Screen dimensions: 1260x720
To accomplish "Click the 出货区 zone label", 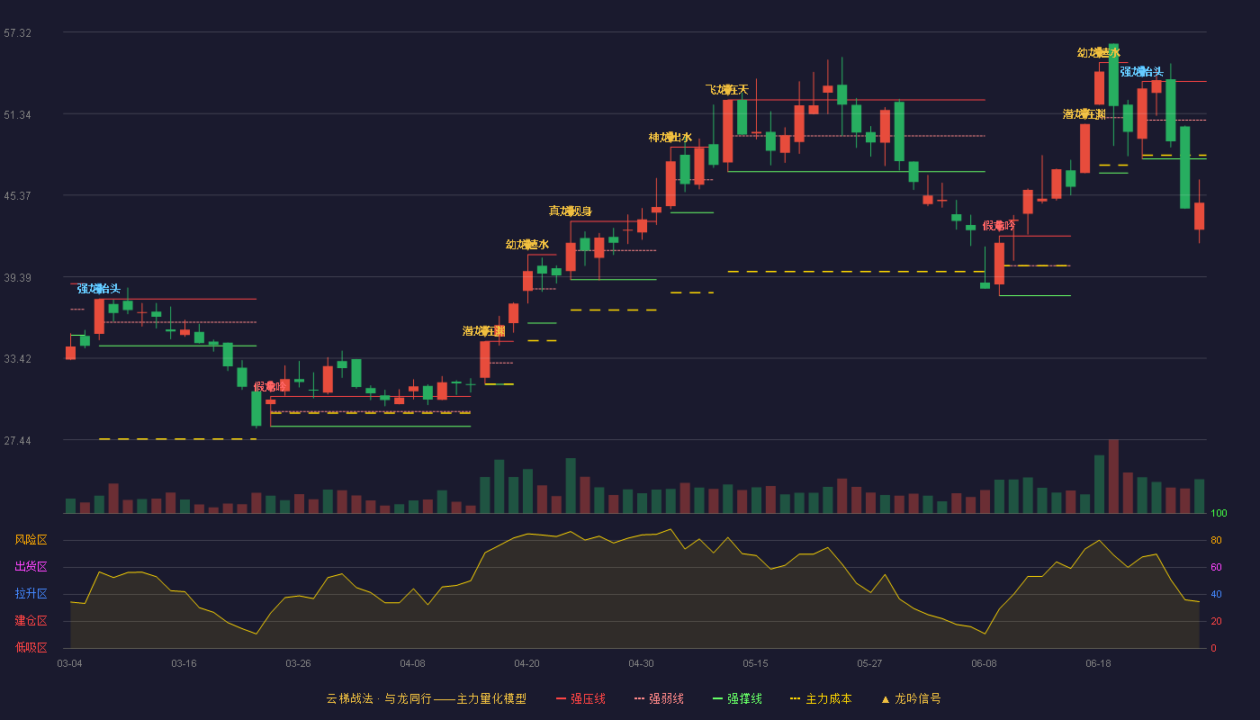I will coord(31,567).
